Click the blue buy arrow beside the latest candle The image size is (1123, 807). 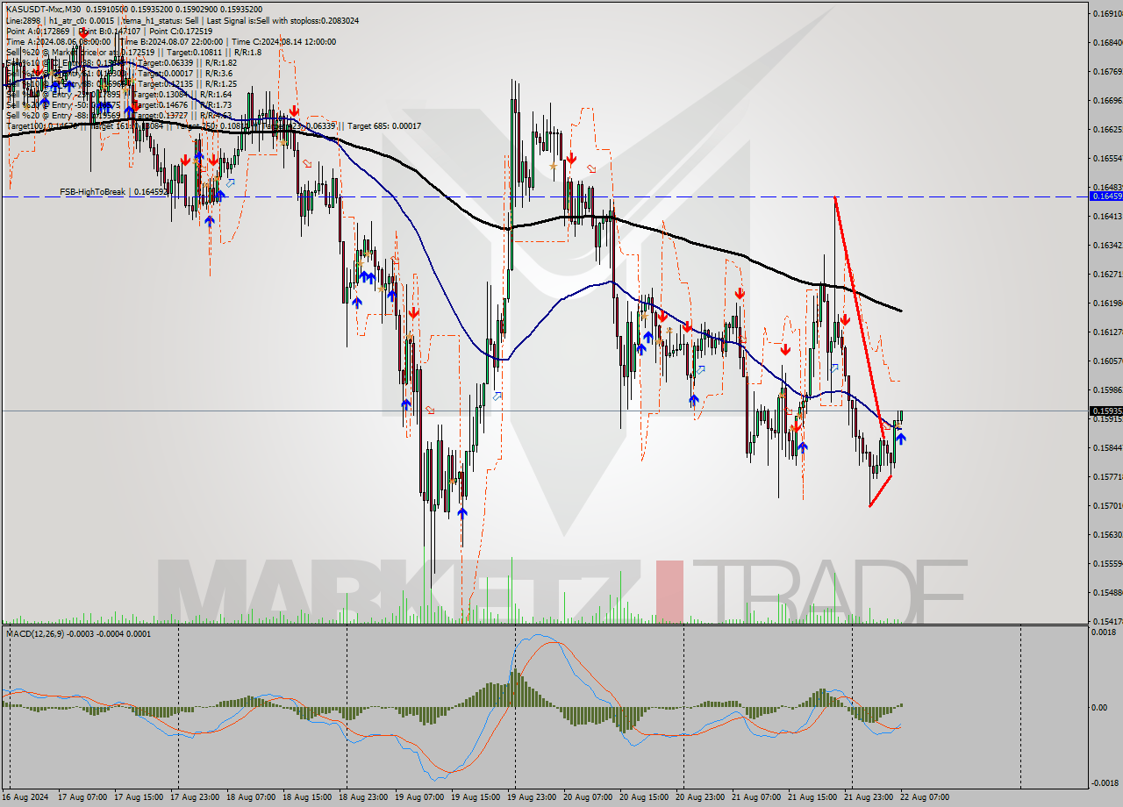click(901, 439)
